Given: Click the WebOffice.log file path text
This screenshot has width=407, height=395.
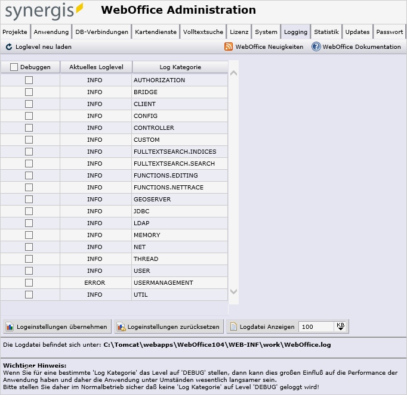Looking at the screenshot, I should pyautogui.click(x=217, y=345).
